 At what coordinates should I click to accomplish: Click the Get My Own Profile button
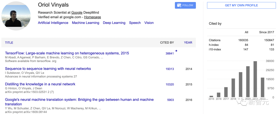(x=241, y=5)
